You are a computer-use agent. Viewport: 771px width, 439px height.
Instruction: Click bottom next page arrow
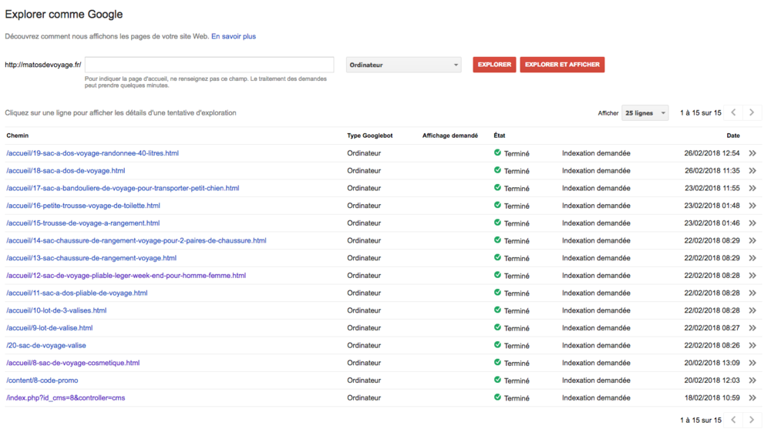pyautogui.click(x=752, y=420)
